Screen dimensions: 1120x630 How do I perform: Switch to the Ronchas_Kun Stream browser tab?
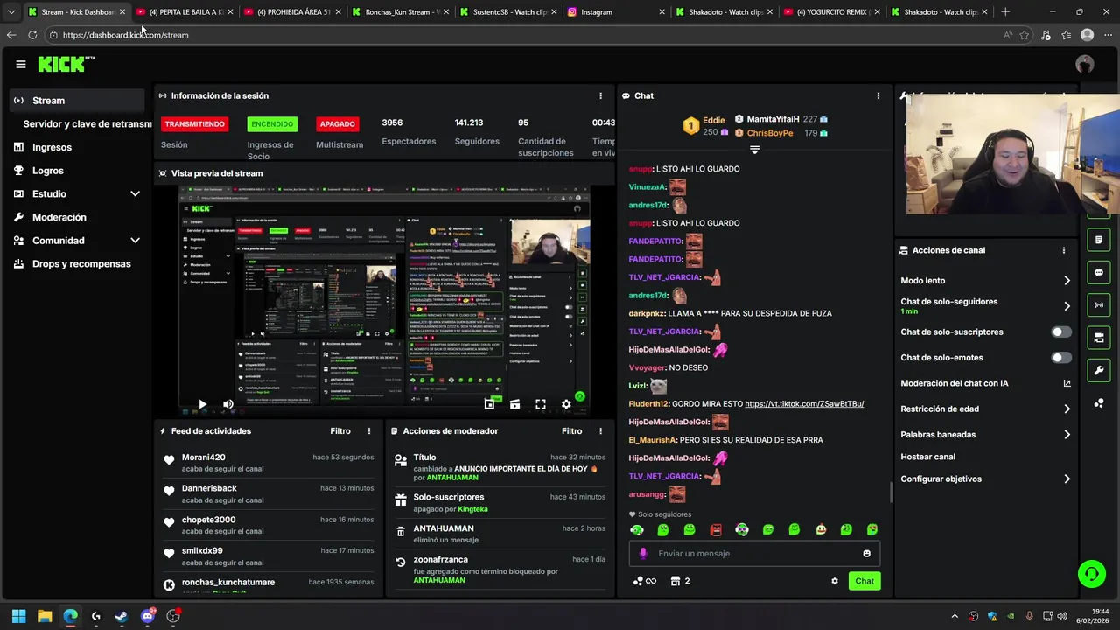(x=399, y=12)
